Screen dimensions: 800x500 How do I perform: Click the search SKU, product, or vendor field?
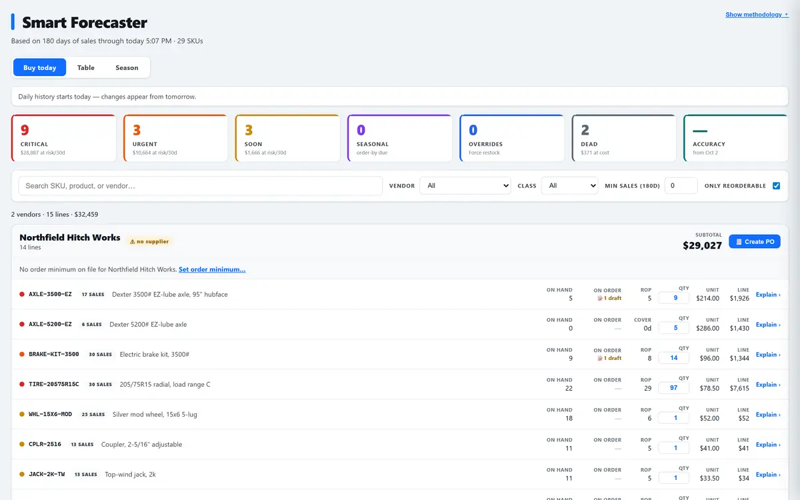(x=200, y=186)
